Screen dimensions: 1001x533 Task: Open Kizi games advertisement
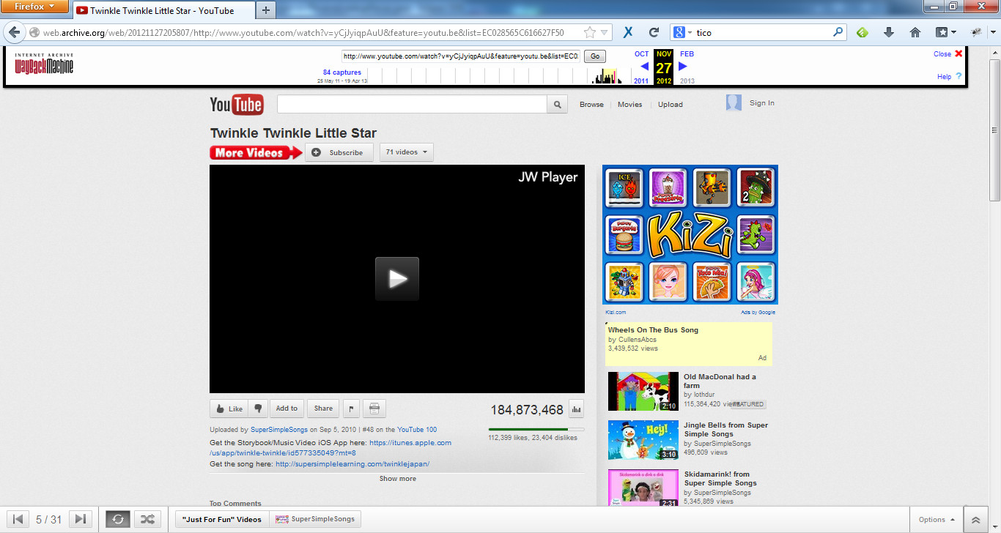[x=690, y=234]
